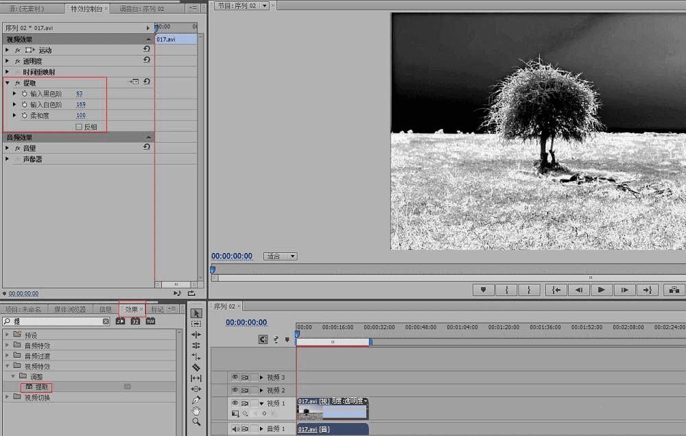
Task: Toggle stopwatch animation for 柔和度
Action: tap(24, 116)
